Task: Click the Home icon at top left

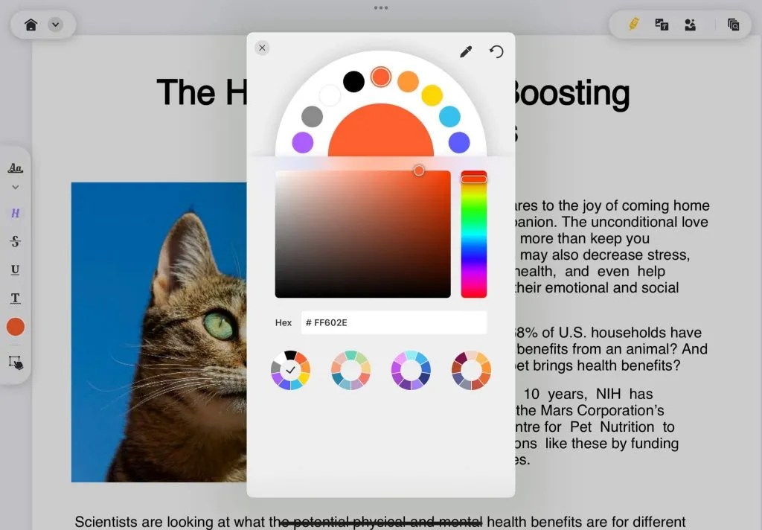Action: coord(29,23)
